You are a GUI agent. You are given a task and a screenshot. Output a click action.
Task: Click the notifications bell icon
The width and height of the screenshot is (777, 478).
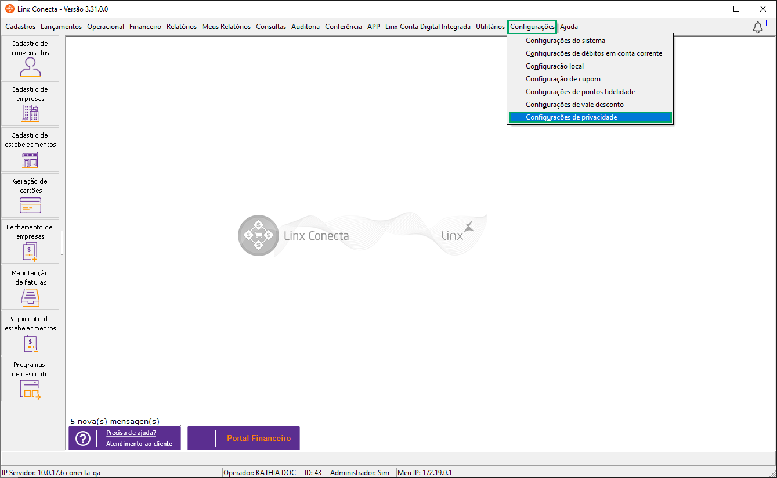758,27
